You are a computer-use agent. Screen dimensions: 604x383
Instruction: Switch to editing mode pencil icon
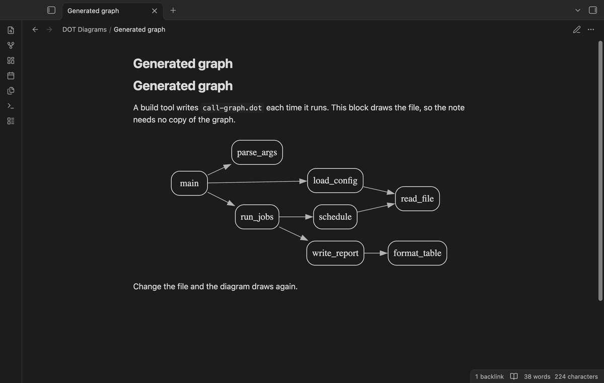tap(577, 29)
